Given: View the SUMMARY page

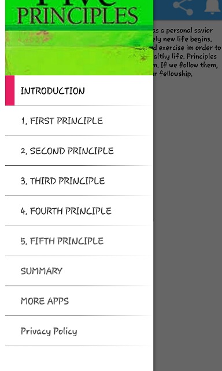Looking at the screenshot, I should click(79, 271).
